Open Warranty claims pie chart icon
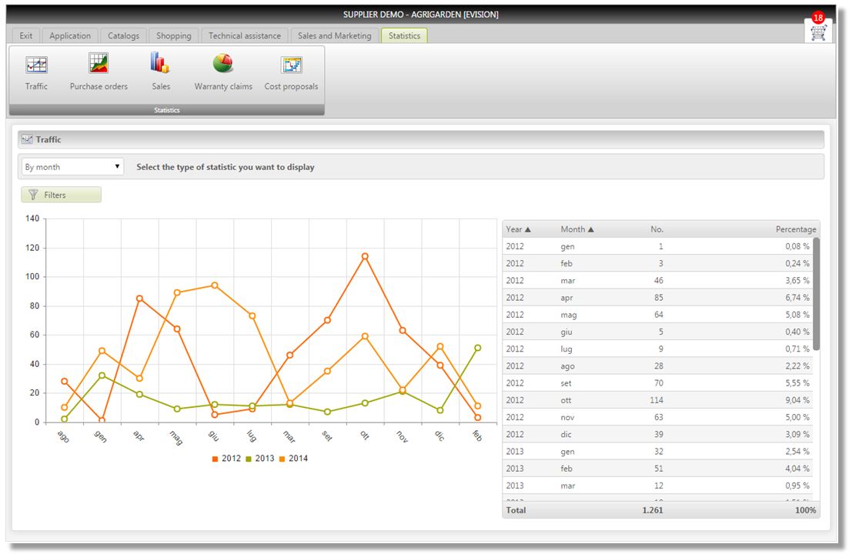 223,64
